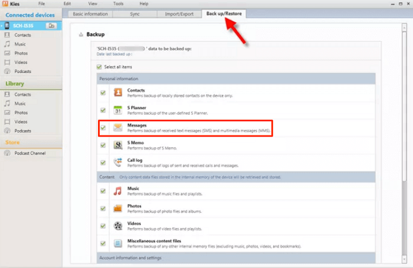This screenshot has height=268, width=413.
Task: Uncheck the Videos backup checkbox
Action: [x=103, y=226]
